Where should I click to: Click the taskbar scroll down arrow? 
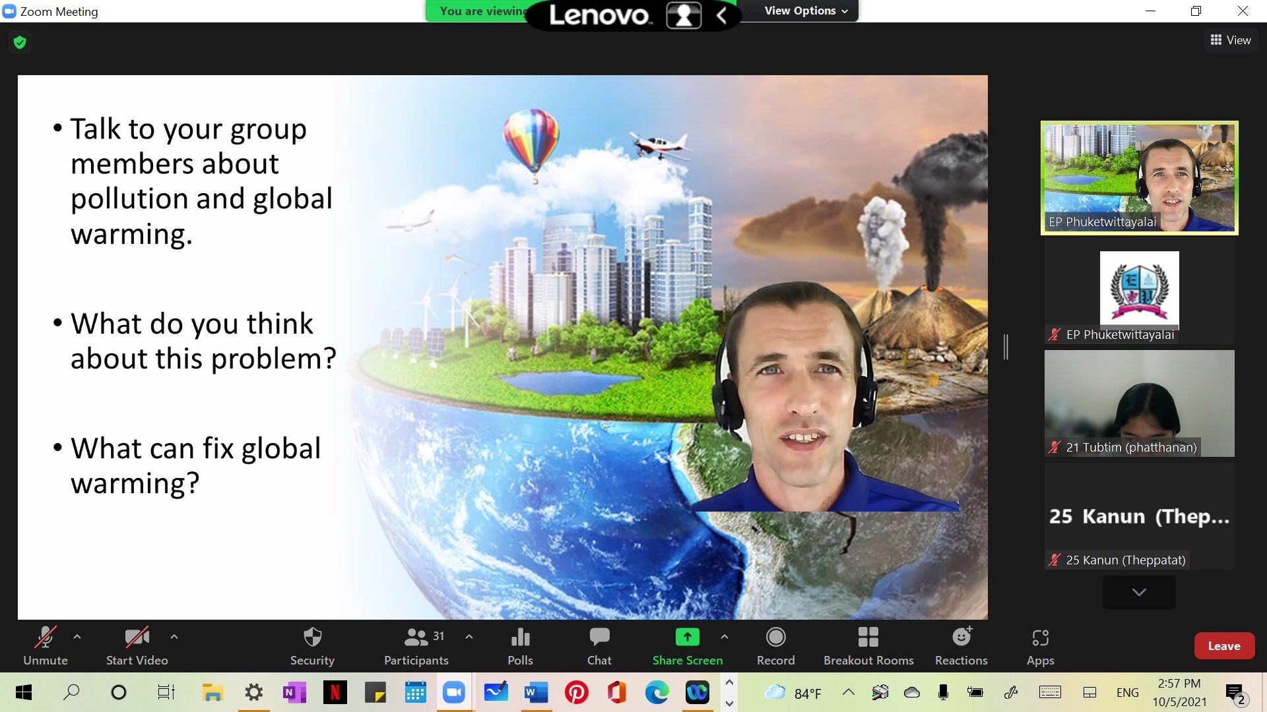pyautogui.click(x=729, y=703)
